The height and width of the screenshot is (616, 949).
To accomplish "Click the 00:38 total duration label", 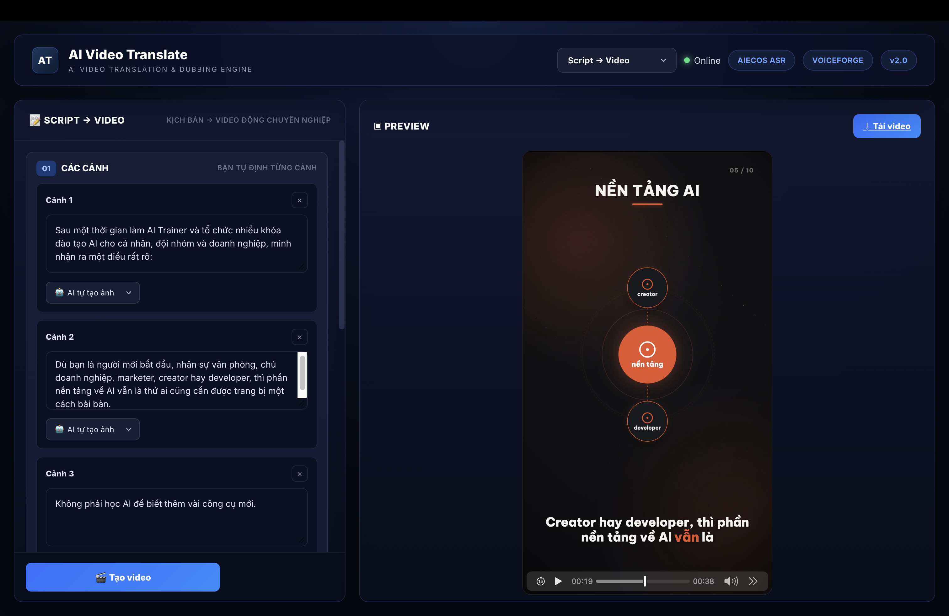I will 703,581.
